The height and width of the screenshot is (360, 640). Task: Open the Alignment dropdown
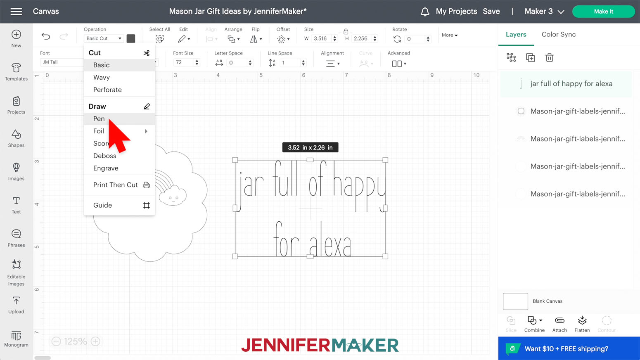[x=332, y=64]
